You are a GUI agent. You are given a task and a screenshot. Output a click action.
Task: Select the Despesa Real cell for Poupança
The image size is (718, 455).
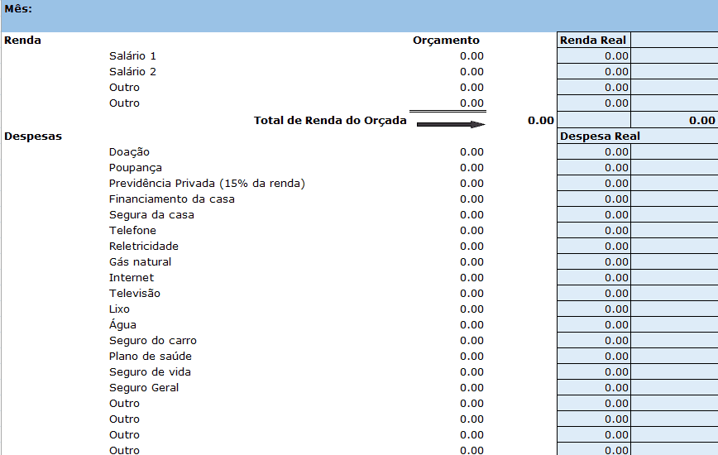[x=594, y=168]
